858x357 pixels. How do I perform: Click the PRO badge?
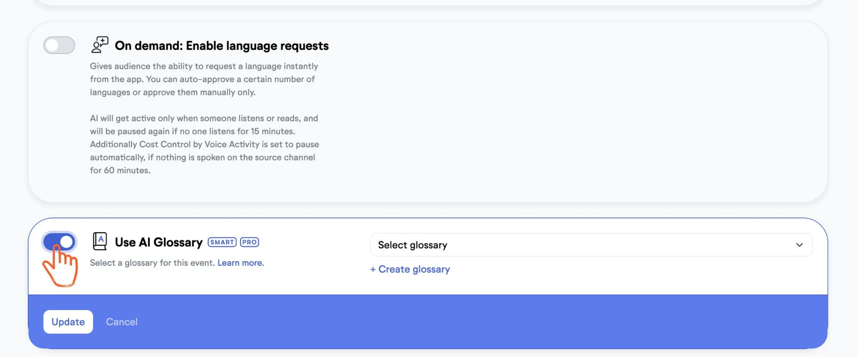pos(249,242)
